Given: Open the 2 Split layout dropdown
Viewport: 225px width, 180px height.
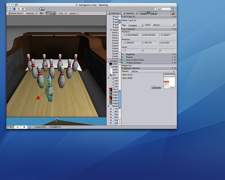Looking at the screenshot, I should click(164, 9).
